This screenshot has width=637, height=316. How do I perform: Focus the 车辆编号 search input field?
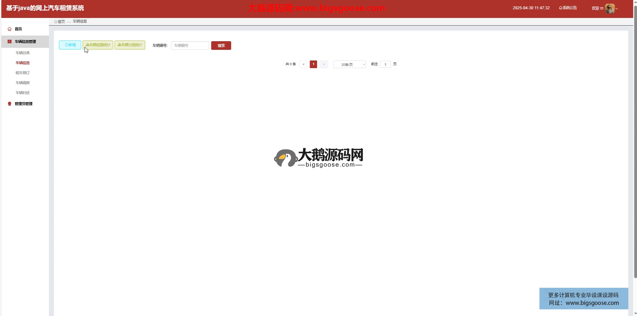[x=190, y=46]
